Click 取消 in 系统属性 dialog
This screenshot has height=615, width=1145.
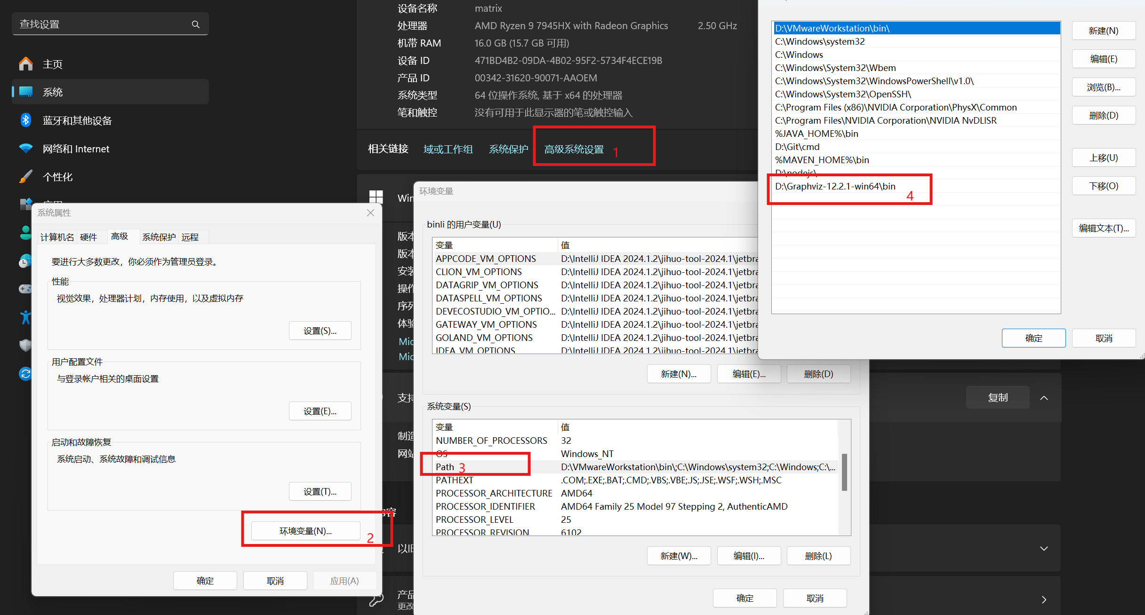[x=275, y=581]
